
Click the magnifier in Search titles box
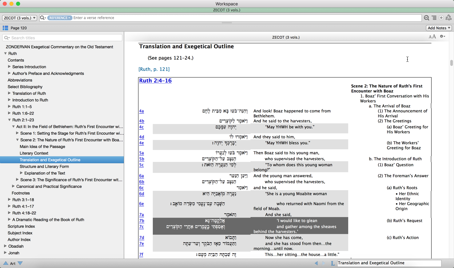click(7, 38)
